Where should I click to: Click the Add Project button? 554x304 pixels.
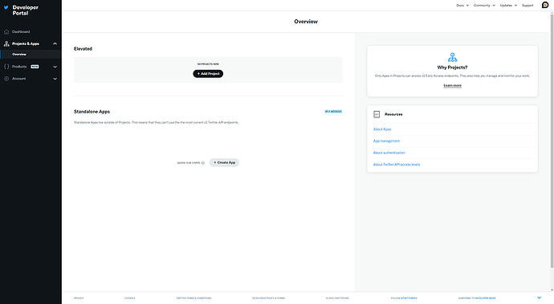coord(208,74)
